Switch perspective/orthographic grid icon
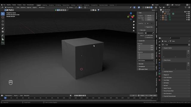The height and width of the screenshot is (107, 191). pos(134,31)
